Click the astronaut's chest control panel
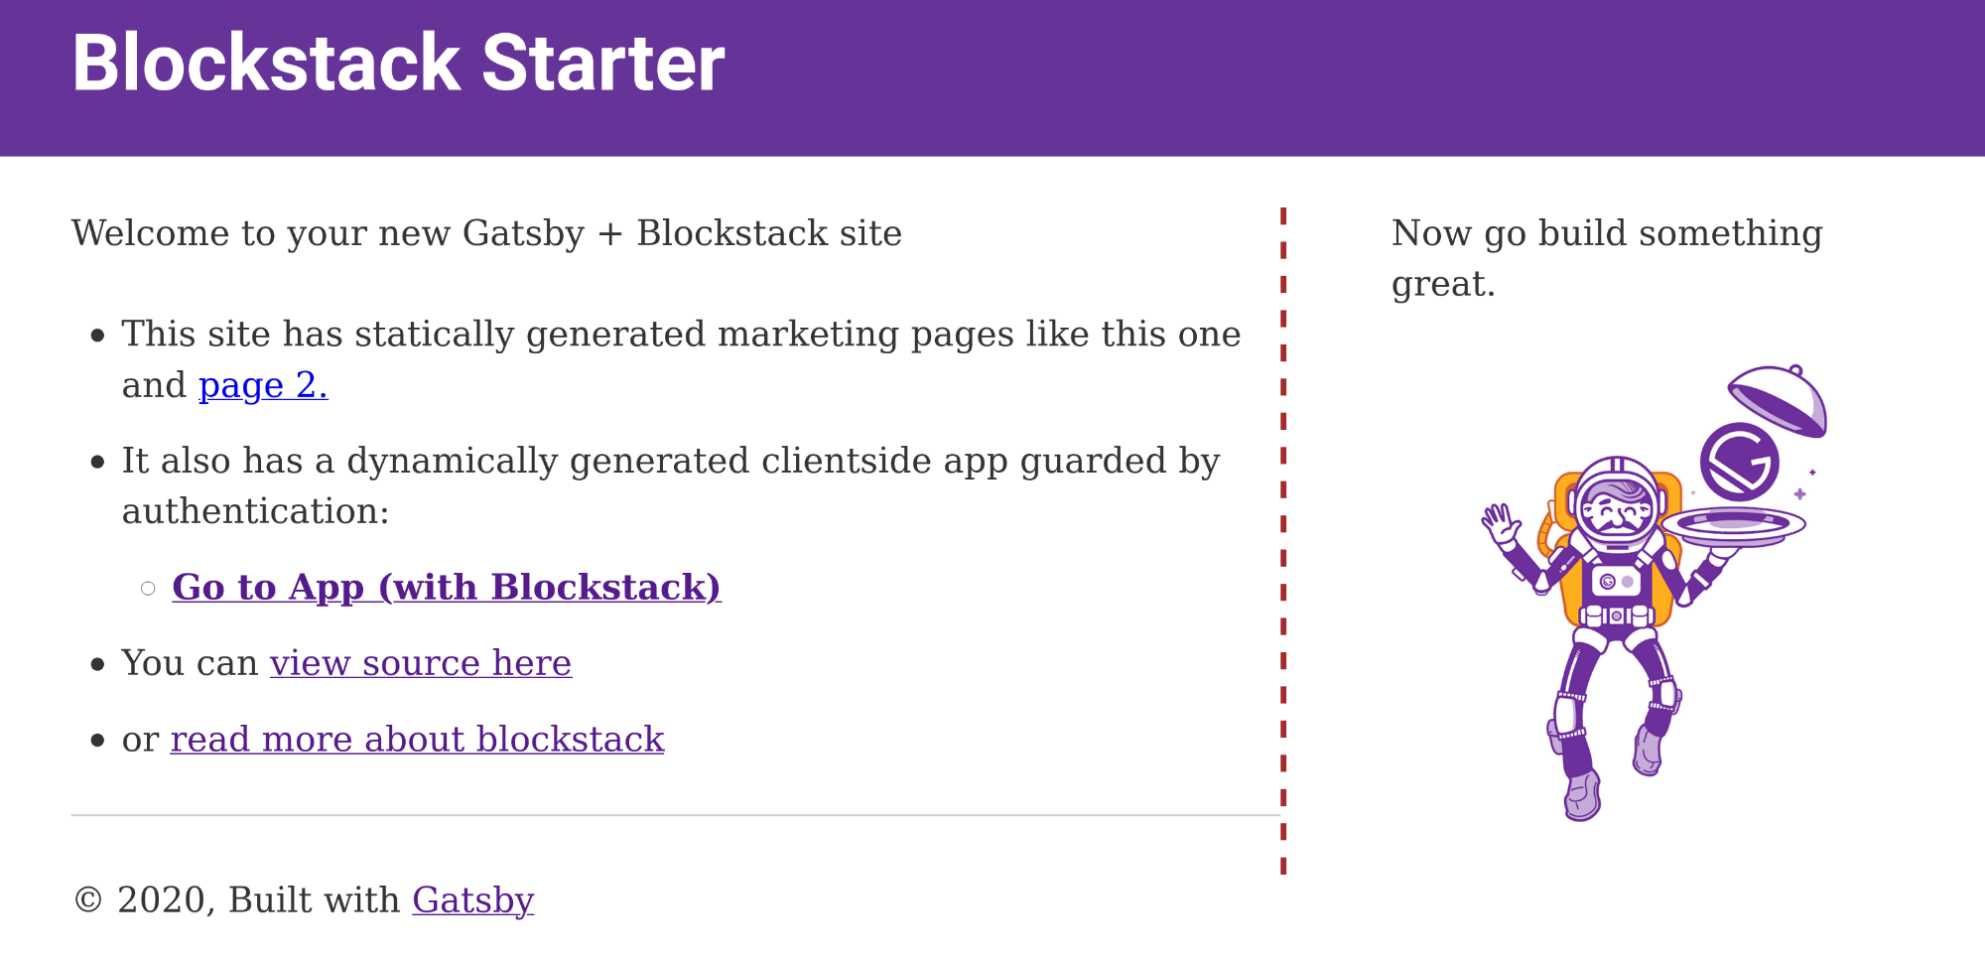This screenshot has height=959, width=1985. point(1616,581)
